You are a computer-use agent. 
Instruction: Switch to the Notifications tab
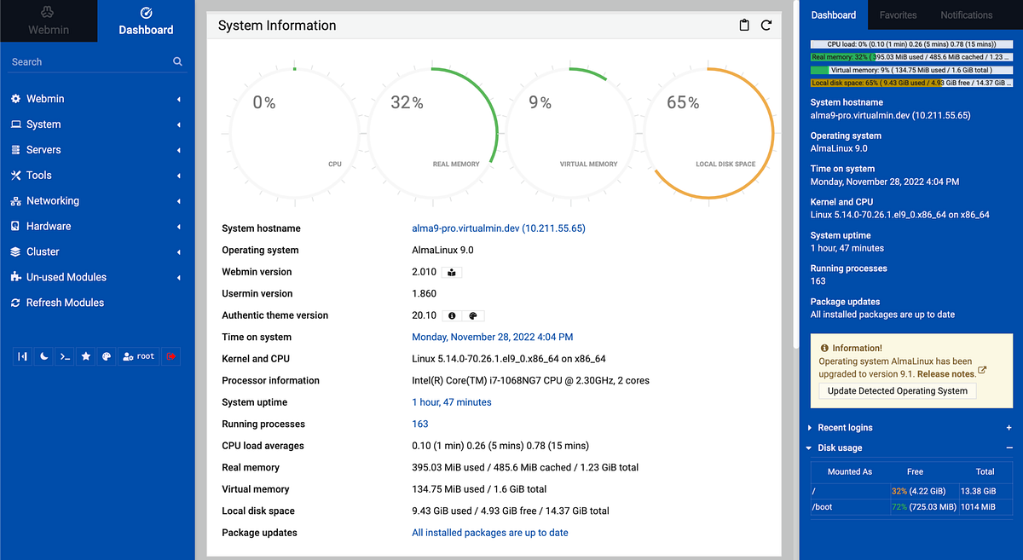(x=966, y=14)
